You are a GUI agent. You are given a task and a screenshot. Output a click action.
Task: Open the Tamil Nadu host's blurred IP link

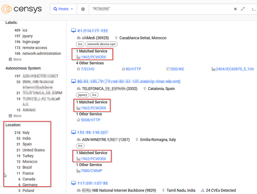point(93,183)
